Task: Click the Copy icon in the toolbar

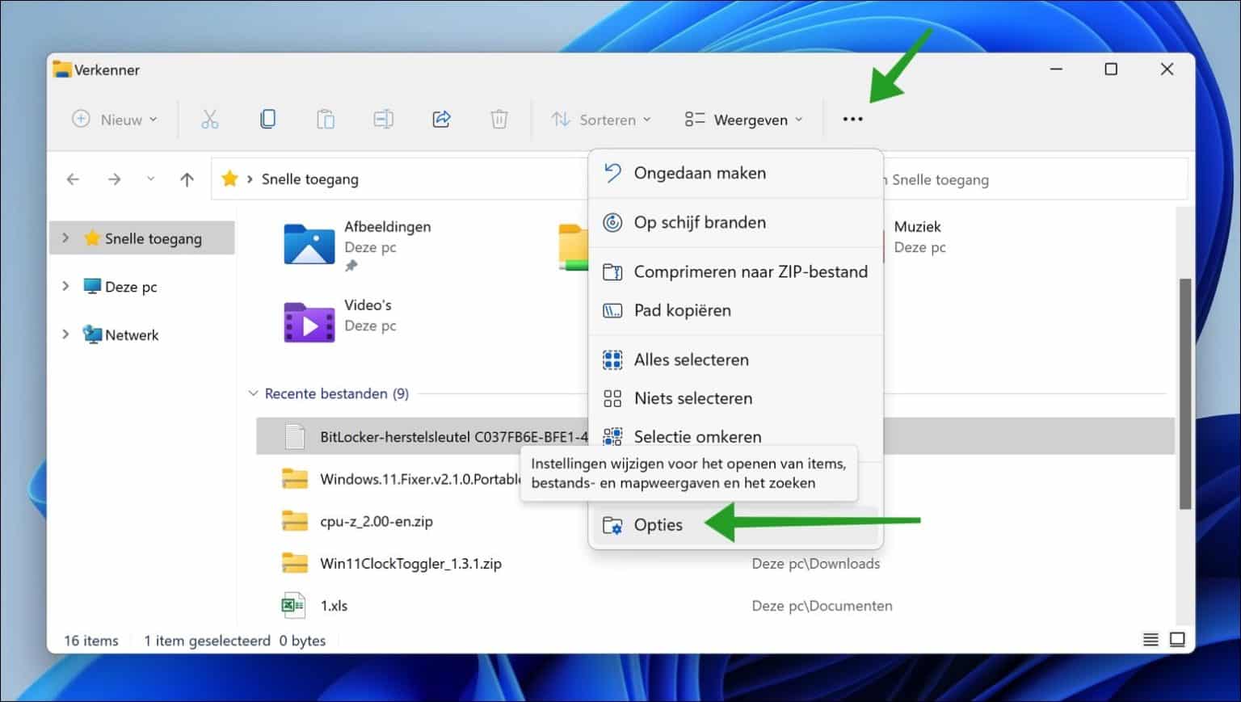Action: click(267, 119)
